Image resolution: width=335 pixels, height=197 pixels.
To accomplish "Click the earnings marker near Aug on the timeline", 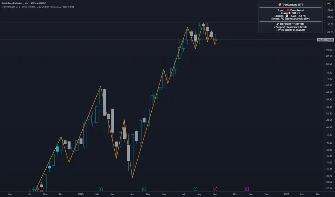I will 195,189.
